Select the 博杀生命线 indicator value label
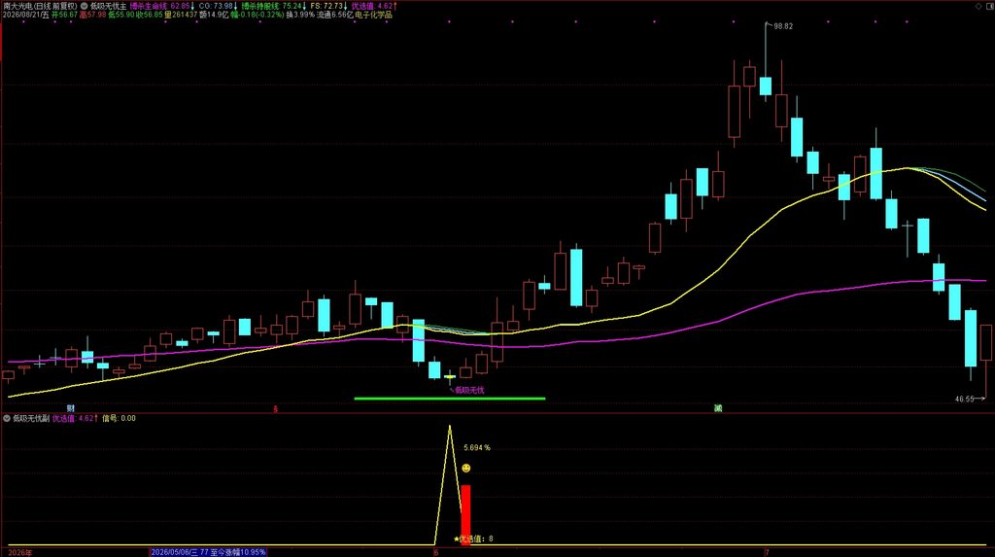 click(x=162, y=6)
